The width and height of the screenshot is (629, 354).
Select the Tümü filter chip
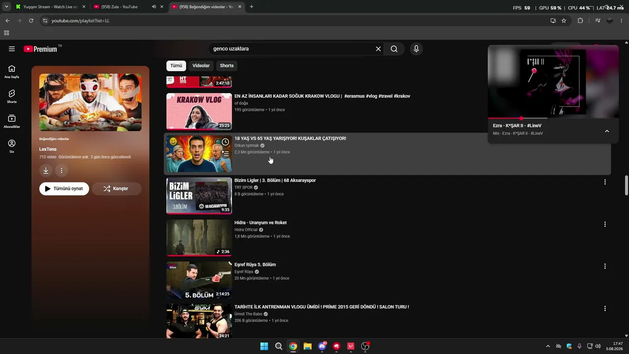coord(176,65)
